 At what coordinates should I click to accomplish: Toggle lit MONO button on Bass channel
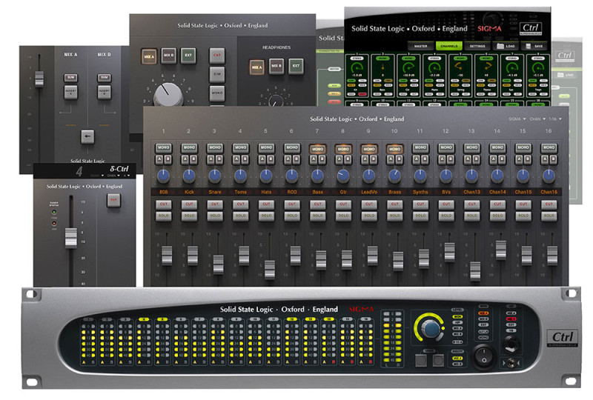pyautogui.click(x=318, y=149)
